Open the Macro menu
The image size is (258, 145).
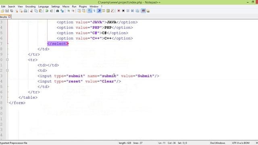tap(66, 6)
